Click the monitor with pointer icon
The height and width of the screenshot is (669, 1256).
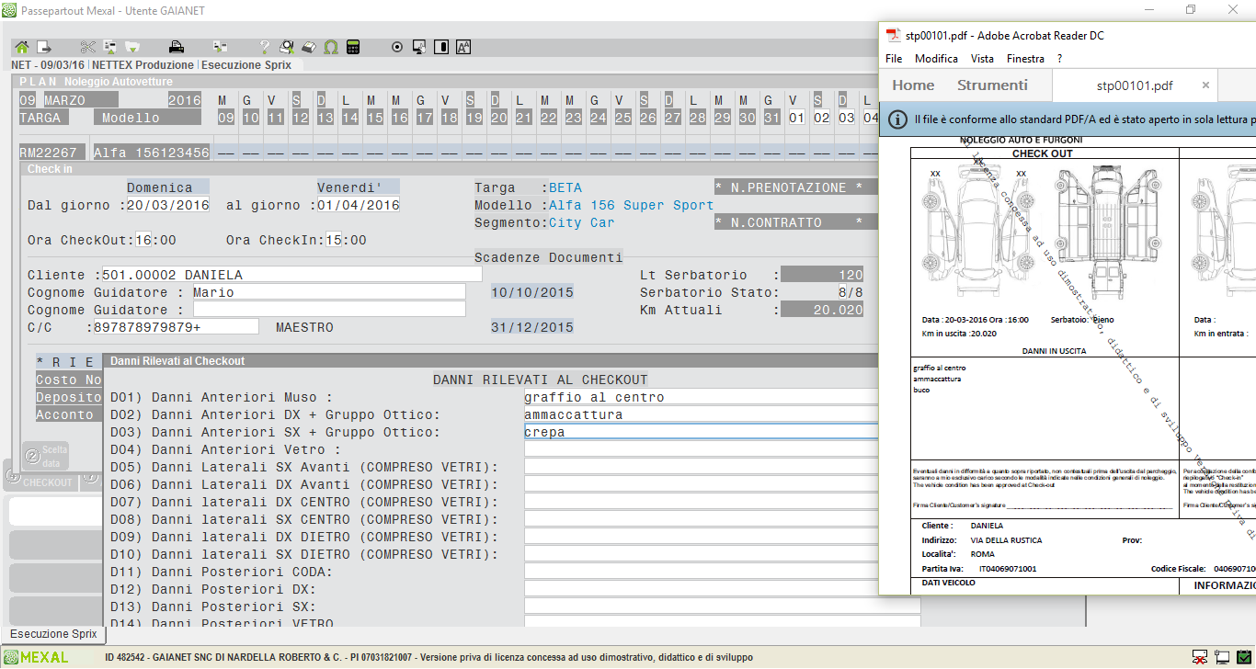pos(419,47)
